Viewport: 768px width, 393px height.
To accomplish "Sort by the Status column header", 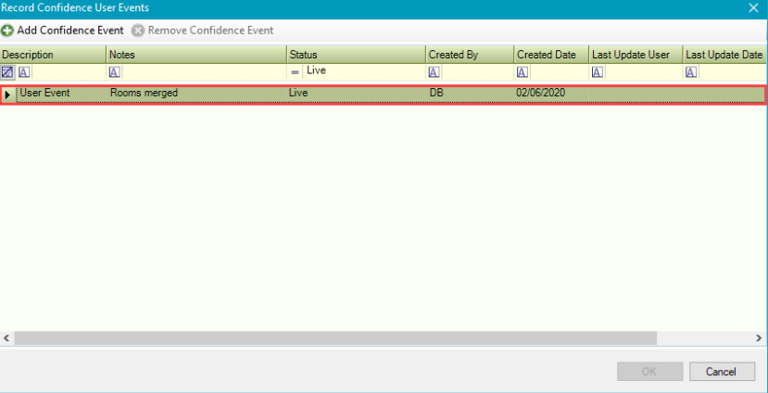I will [x=356, y=55].
